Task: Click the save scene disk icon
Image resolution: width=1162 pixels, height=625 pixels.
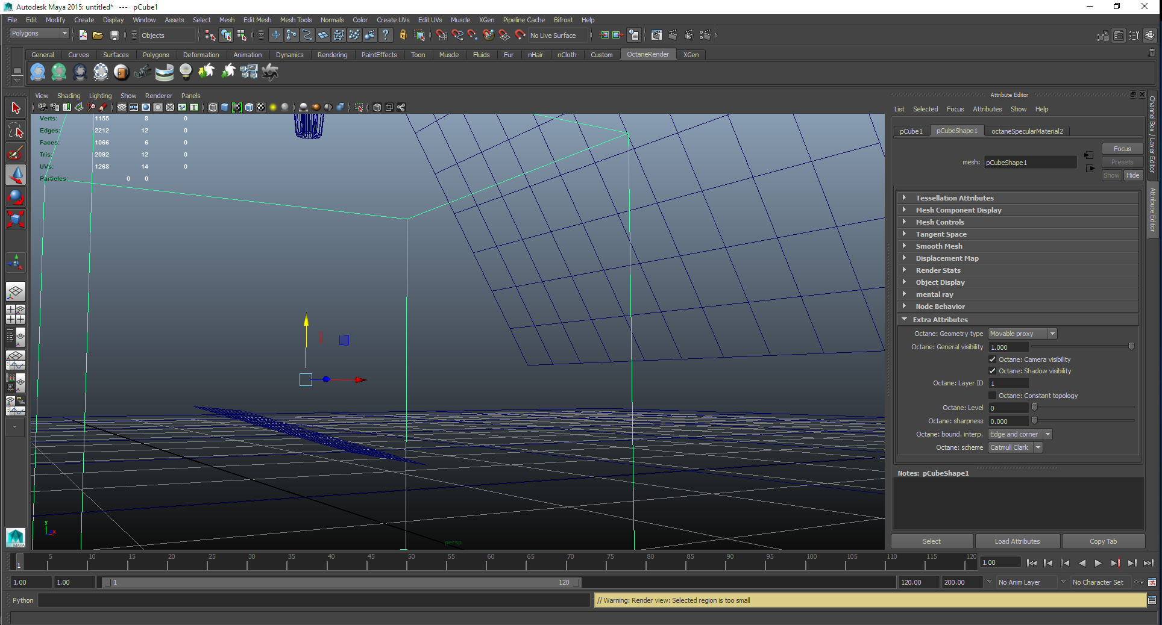Action: tap(114, 36)
